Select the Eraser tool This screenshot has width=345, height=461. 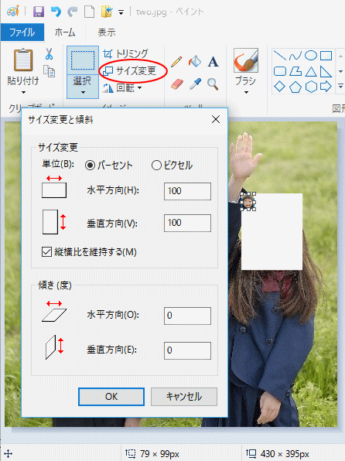pos(176,84)
